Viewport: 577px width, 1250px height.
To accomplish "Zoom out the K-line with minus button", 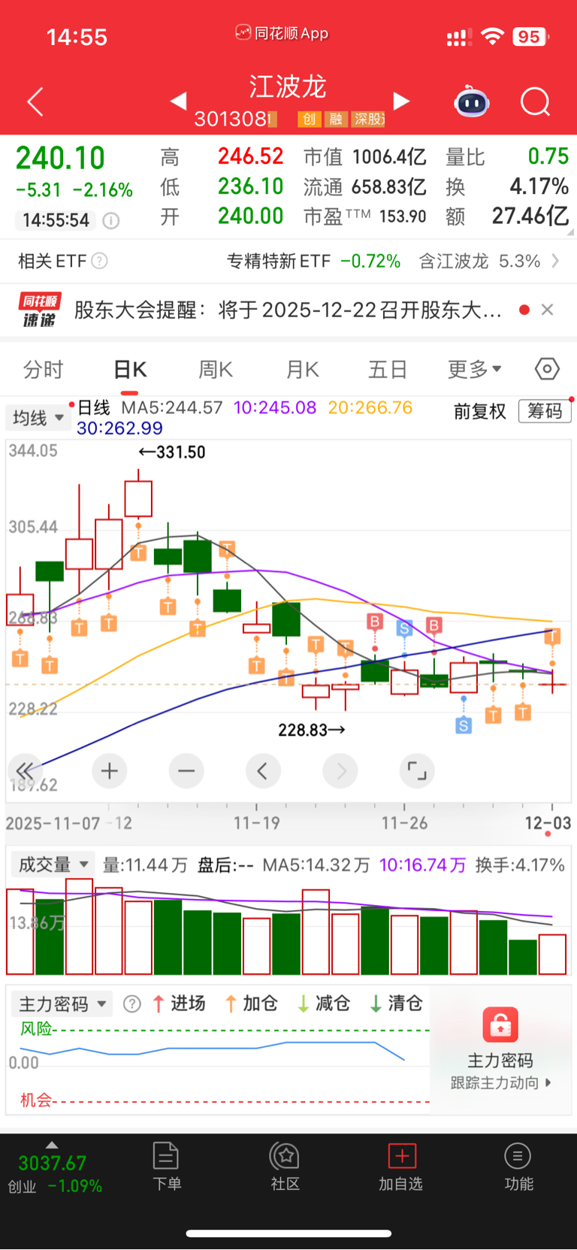I will 186,771.
